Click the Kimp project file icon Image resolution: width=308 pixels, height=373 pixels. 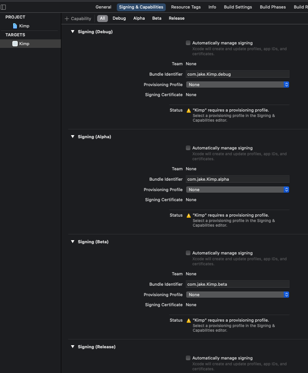coord(15,26)
